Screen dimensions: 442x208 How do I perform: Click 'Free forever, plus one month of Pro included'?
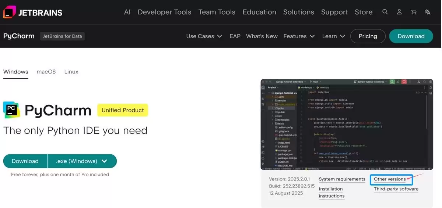60,175
